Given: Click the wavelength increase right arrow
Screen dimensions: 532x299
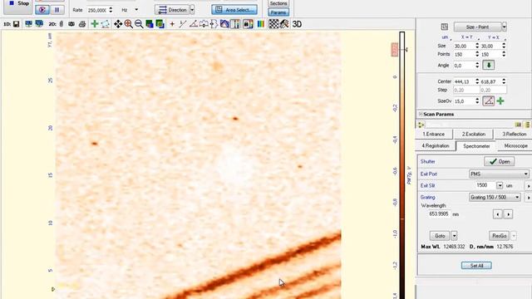Looking at the screenshot, I should coord(508,214).
